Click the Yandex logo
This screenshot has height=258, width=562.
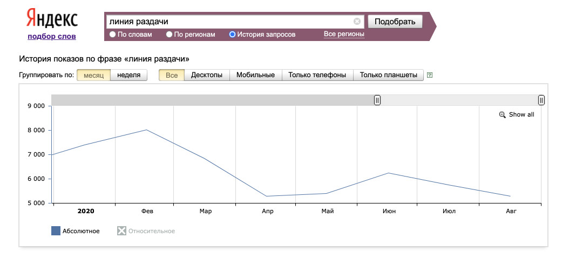click(52, 19)
